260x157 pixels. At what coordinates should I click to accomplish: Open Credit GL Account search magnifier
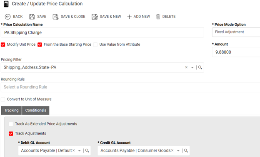(x=186, y=150)
